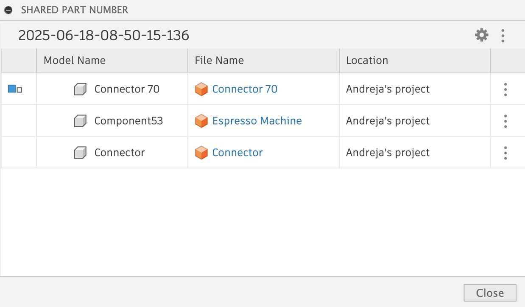The image size is (525, 307).
Task: Click the grey component icon beside Connector 70
Action: tap(80, 89)
